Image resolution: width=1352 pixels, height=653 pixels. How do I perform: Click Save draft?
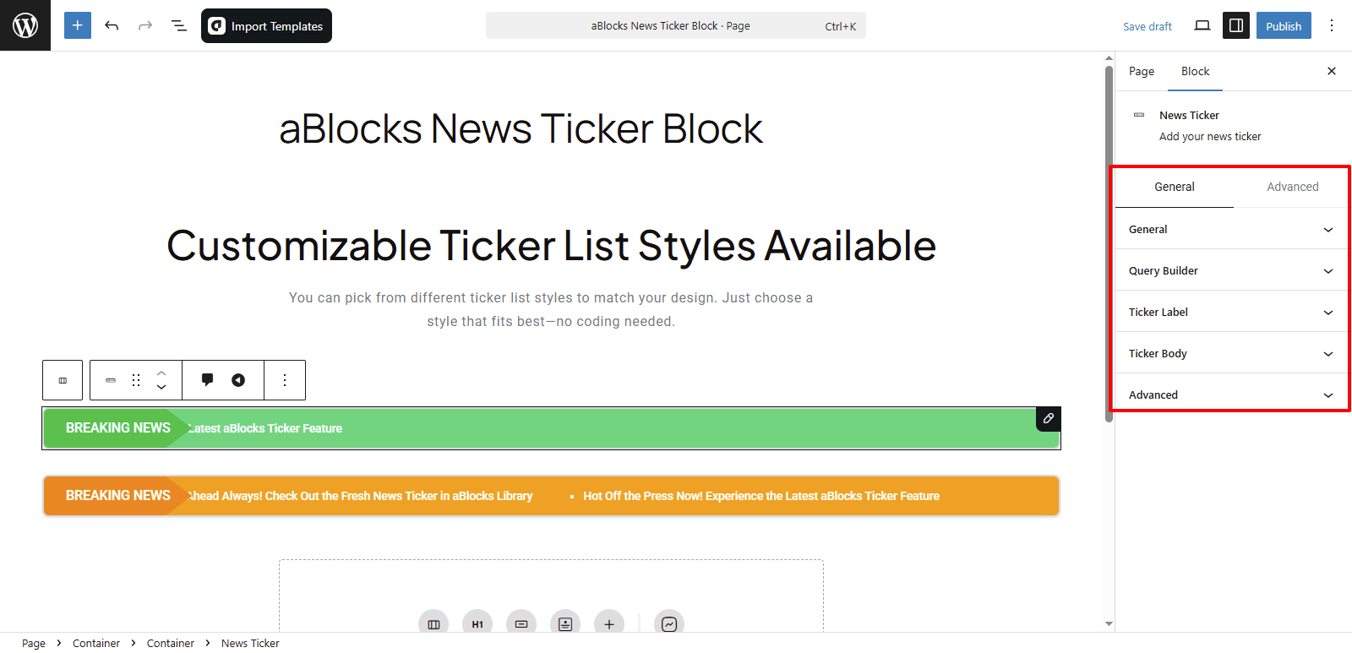point(1147,26)
